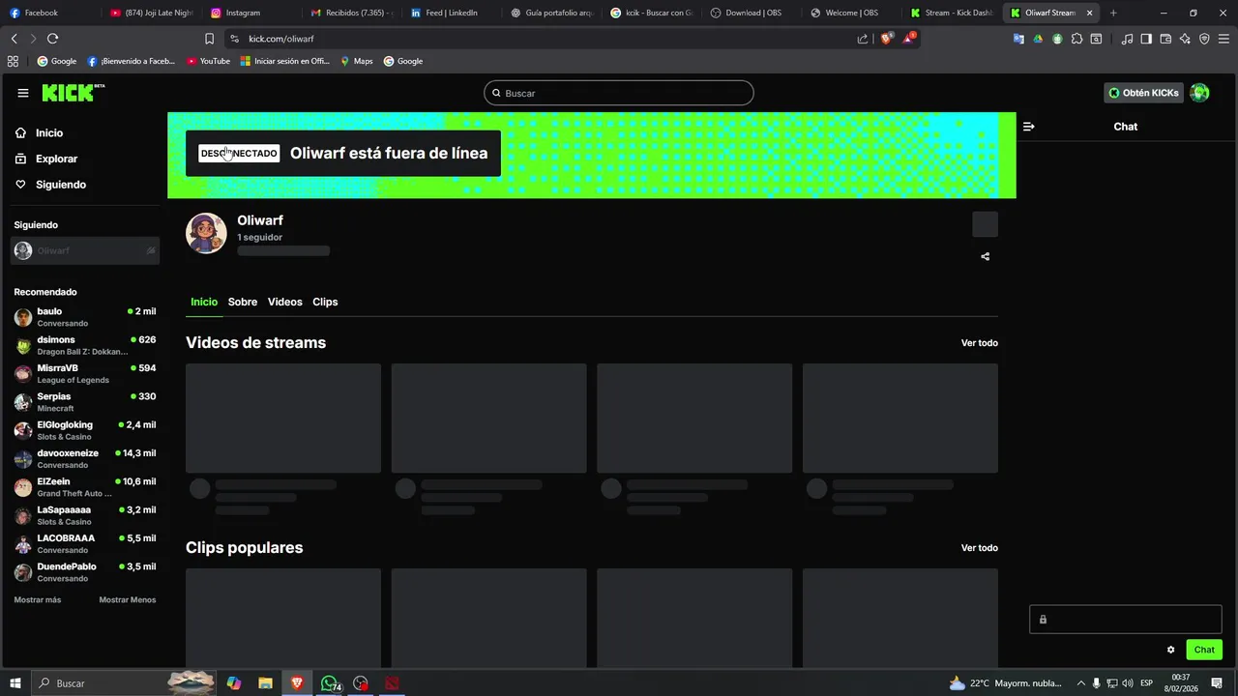This screenshot has width=1238, height=696.
Task: Open the browser apps grid icon
Action: (13, 61)
